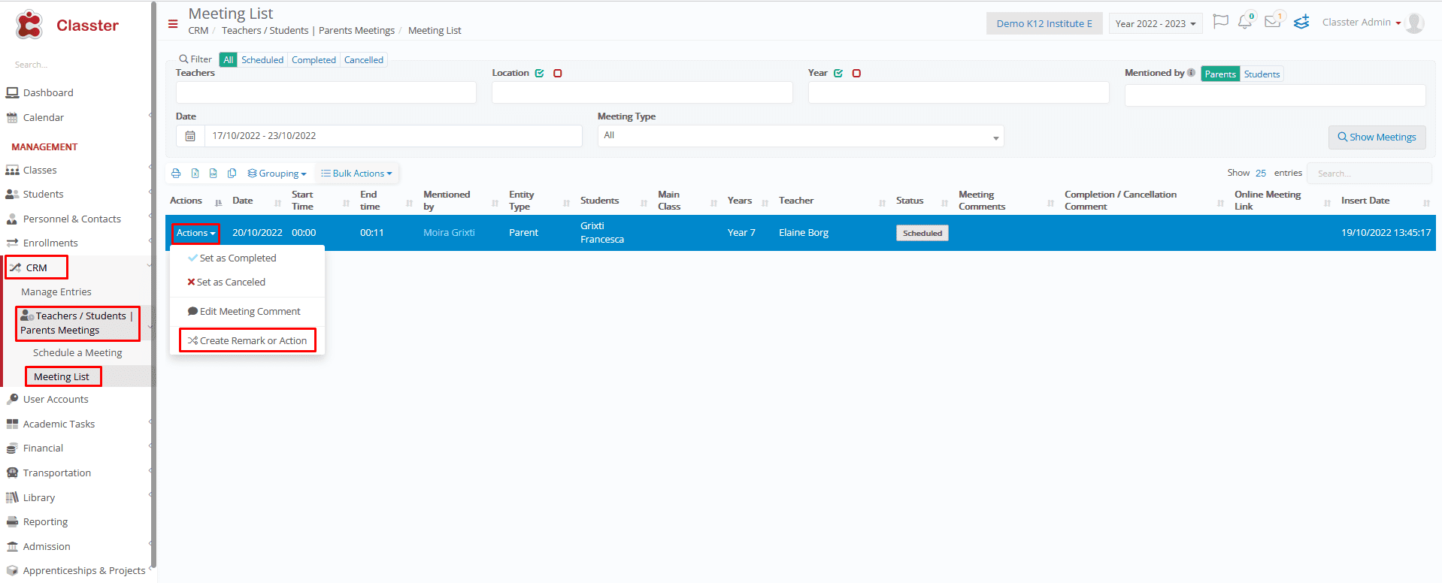The height and width of the screenshot is (583, 1442).
Task: Open Dashboard in sidebar
Action: point(48,93)
